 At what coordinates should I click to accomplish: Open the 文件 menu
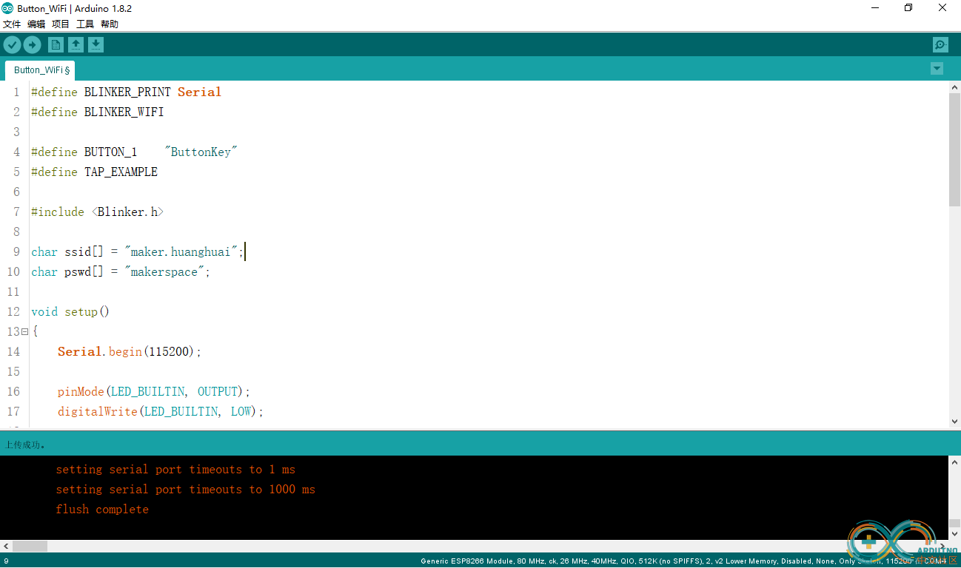click(x=12, y=24)
